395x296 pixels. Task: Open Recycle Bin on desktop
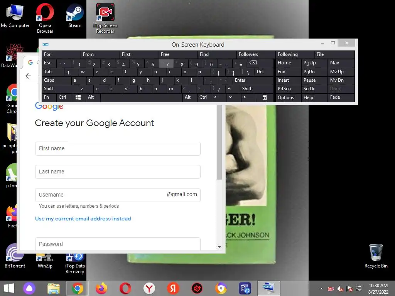[376, 256]
